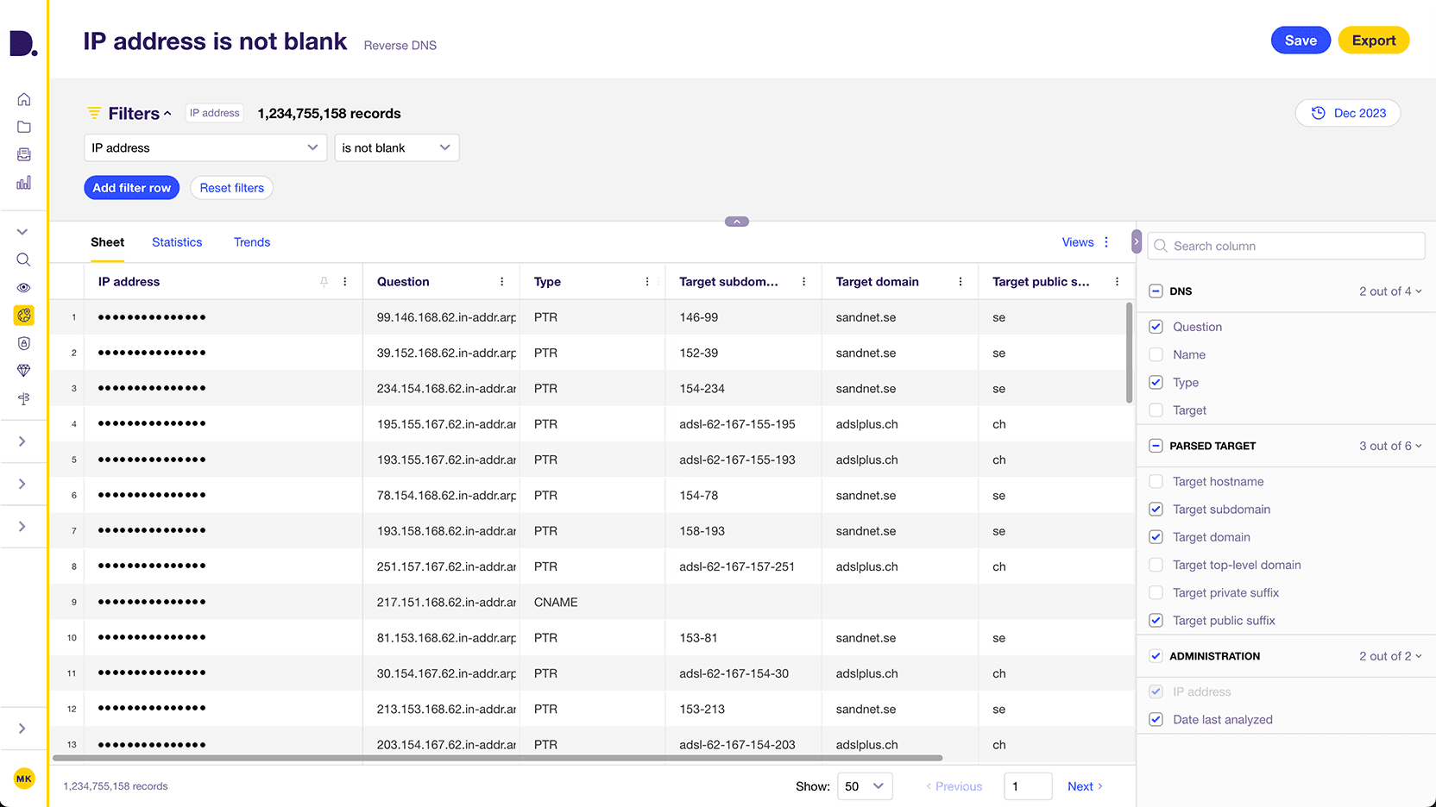Check the Target private suffix checkbox

click(1156, 592)
